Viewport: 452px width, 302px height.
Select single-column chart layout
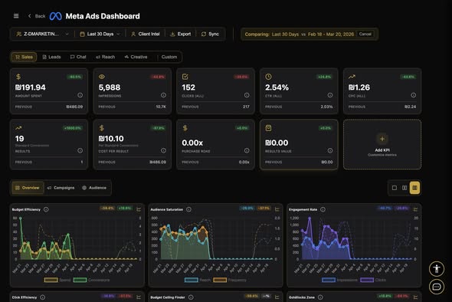point(395,188)
